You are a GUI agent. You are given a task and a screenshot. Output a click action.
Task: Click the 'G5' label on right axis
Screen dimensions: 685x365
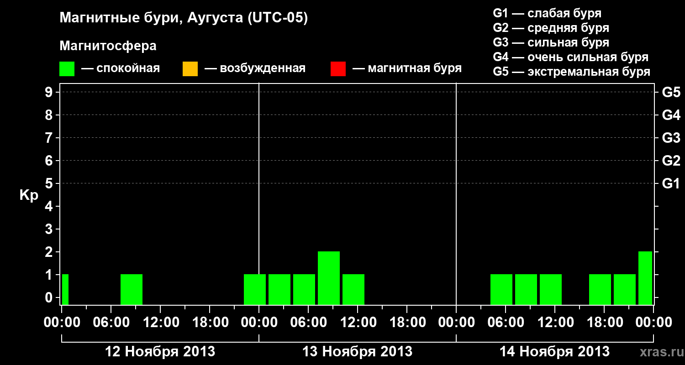[671, 93]
